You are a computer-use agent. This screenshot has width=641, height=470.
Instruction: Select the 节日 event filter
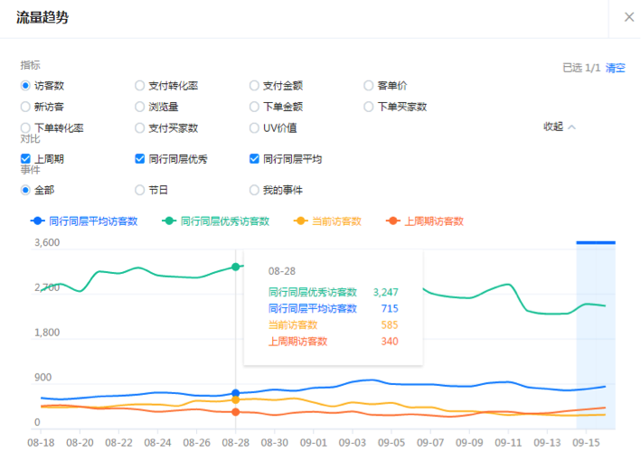(x=140, y=190)
